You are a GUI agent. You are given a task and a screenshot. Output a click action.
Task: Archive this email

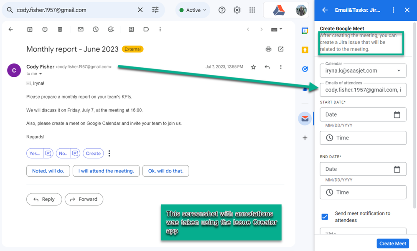30,29
